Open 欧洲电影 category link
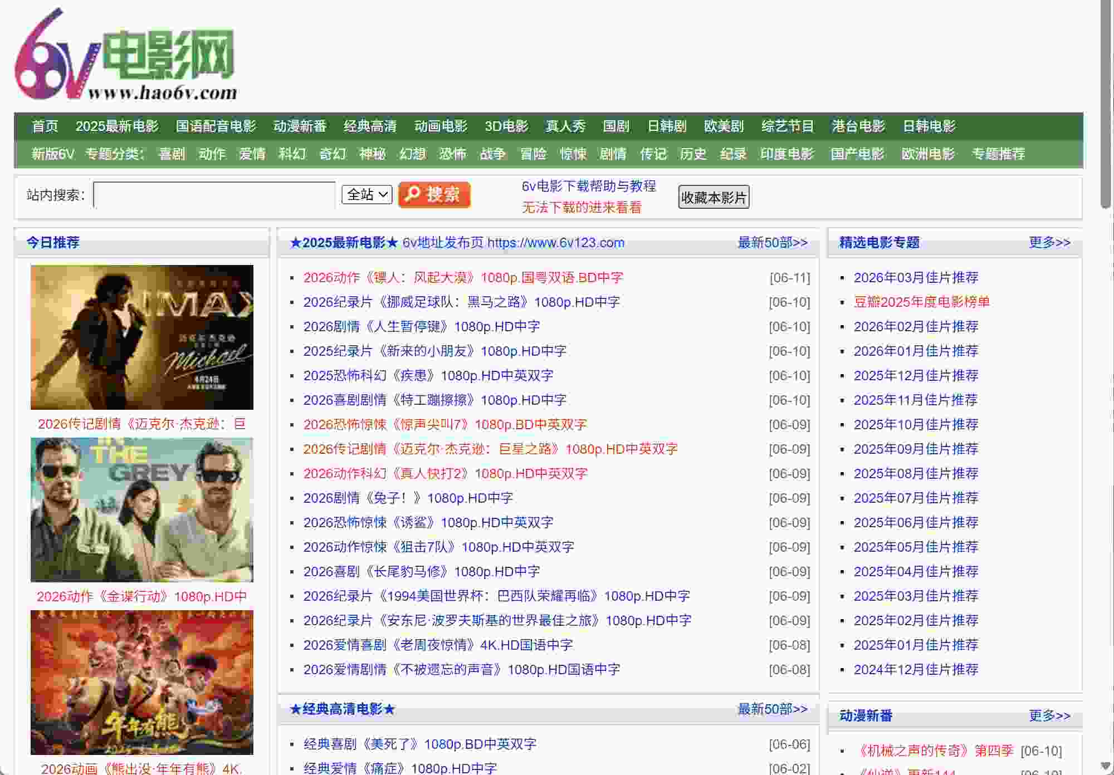 pyautogui.click(x=928, y=154)
